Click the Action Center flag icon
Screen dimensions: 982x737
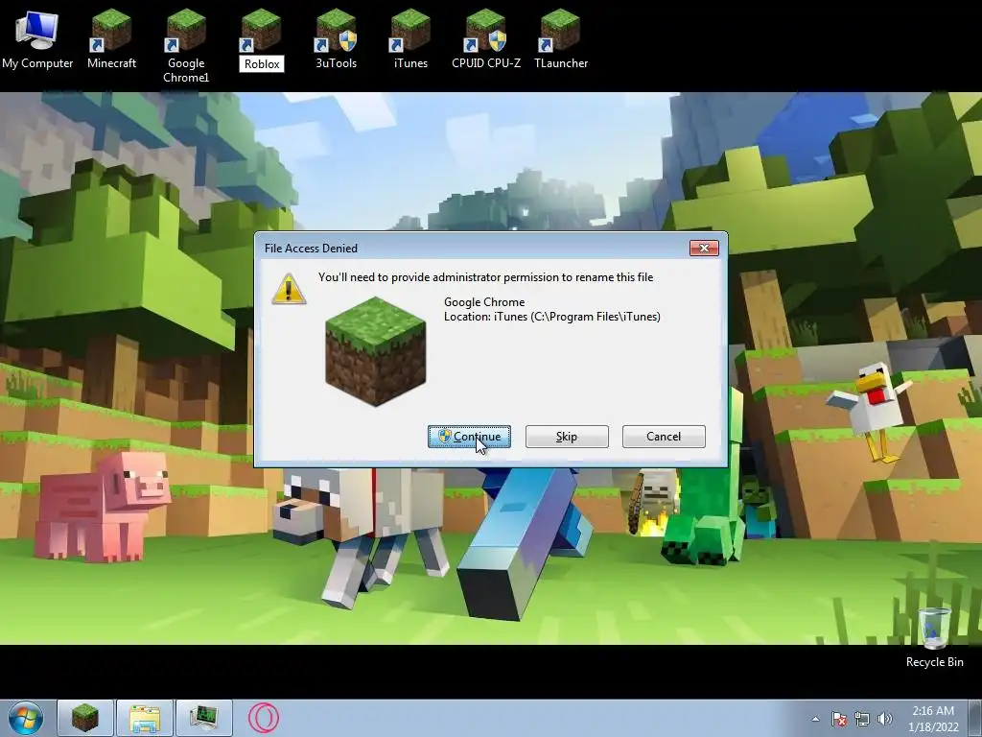838,719
